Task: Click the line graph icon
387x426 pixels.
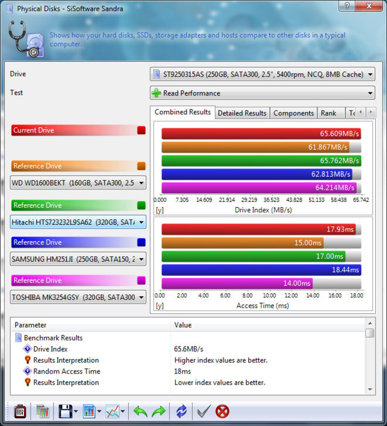Action: coord(113,411)
